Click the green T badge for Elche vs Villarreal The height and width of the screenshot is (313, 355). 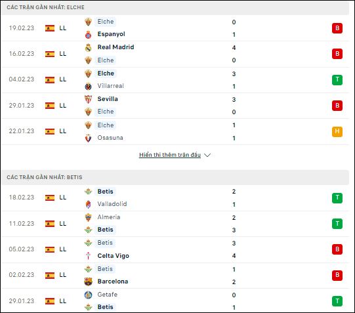(337, 80)
